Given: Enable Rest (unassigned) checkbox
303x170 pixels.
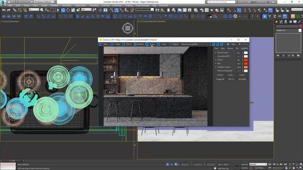Looking at the screenshot, I should pos(216,71).
